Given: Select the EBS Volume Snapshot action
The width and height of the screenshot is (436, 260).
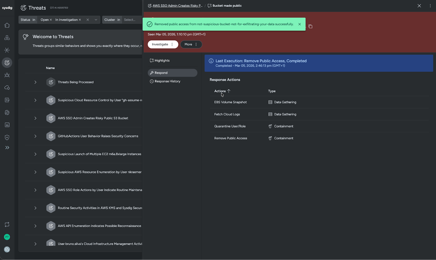Looking at the screenshot, I should click(230, 102).
